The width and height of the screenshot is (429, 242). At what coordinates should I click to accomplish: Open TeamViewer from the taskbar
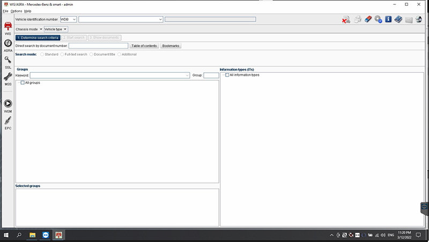pos(46,235)
